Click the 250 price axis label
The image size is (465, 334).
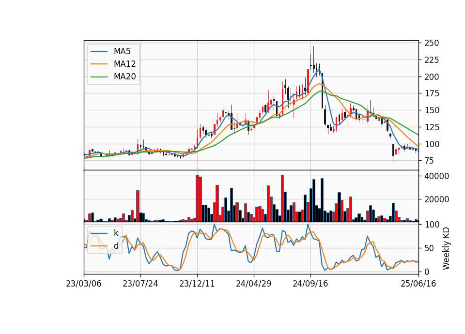(x=432, y=43)
